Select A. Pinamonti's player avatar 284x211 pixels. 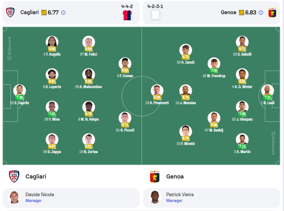coord(157,91)
